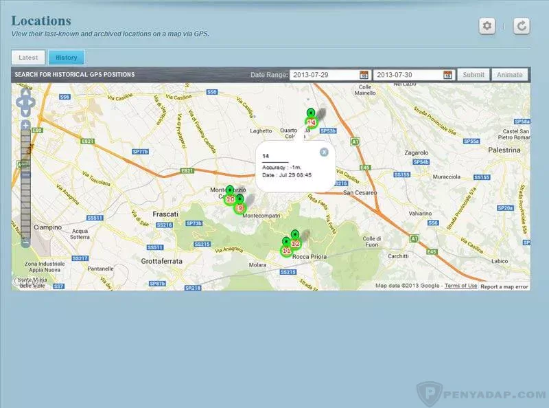Select map marker number 10

click(230, 199)
